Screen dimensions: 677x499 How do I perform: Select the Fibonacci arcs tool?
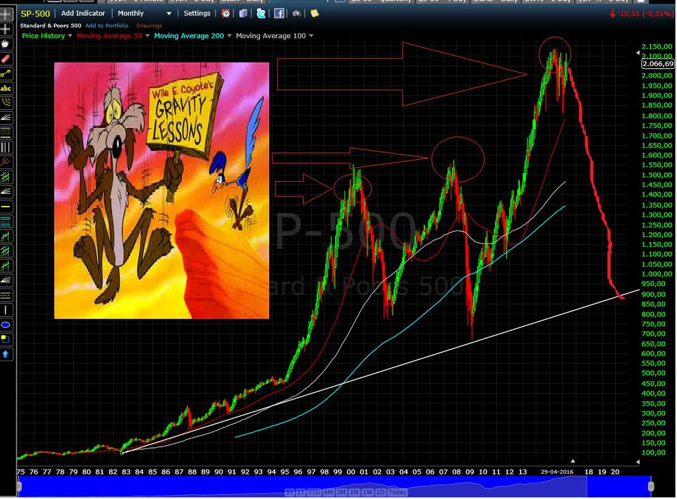[7, 103]
